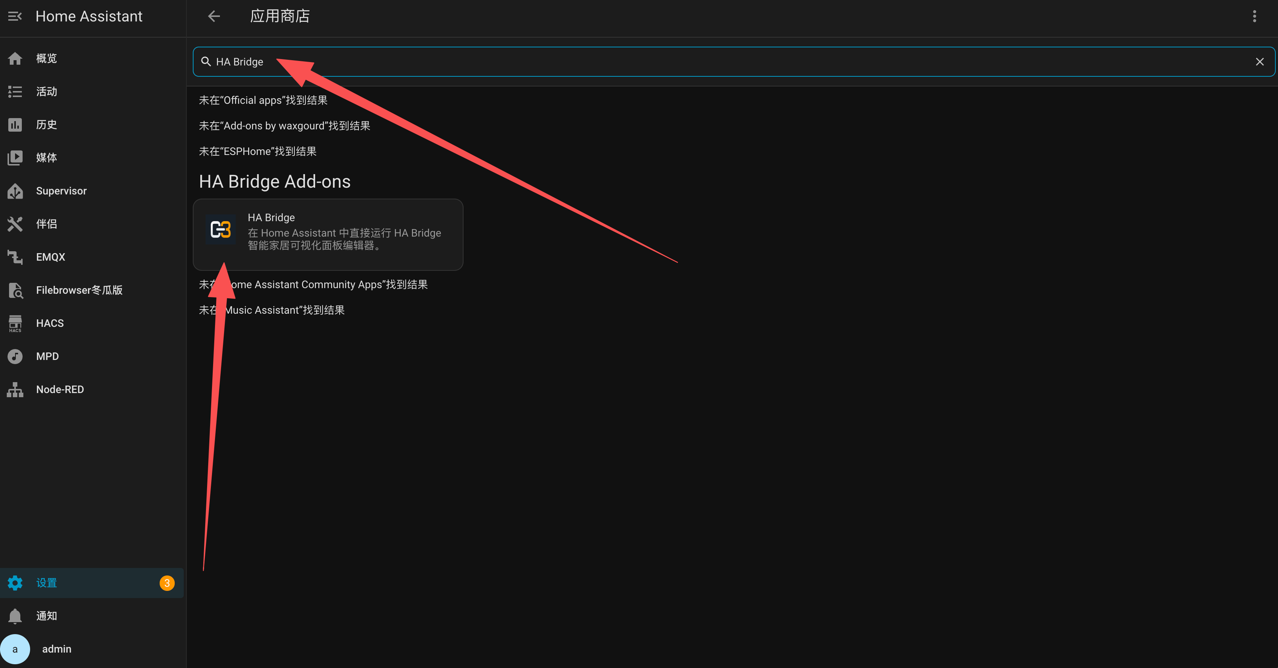Viewport: 1278px width, 668px height.
Task: Click the search magnifier icon
Action: (x=206, y=61)
